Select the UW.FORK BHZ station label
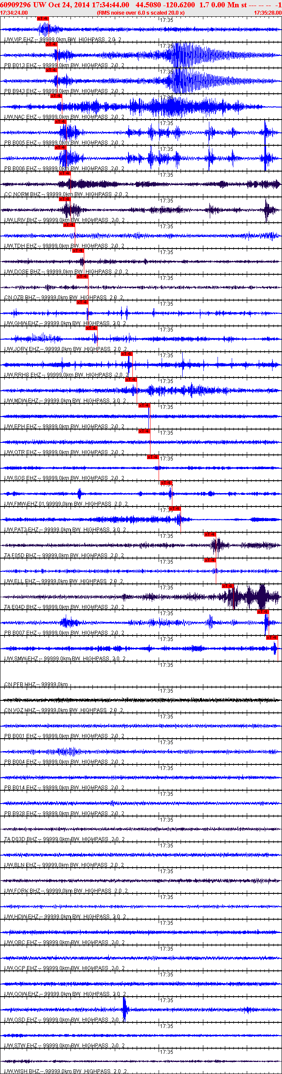 click(x=66, y=891)
